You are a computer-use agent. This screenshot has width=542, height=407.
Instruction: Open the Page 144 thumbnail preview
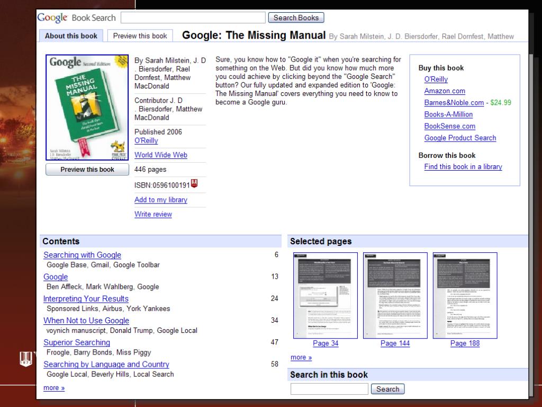point(395,295)
